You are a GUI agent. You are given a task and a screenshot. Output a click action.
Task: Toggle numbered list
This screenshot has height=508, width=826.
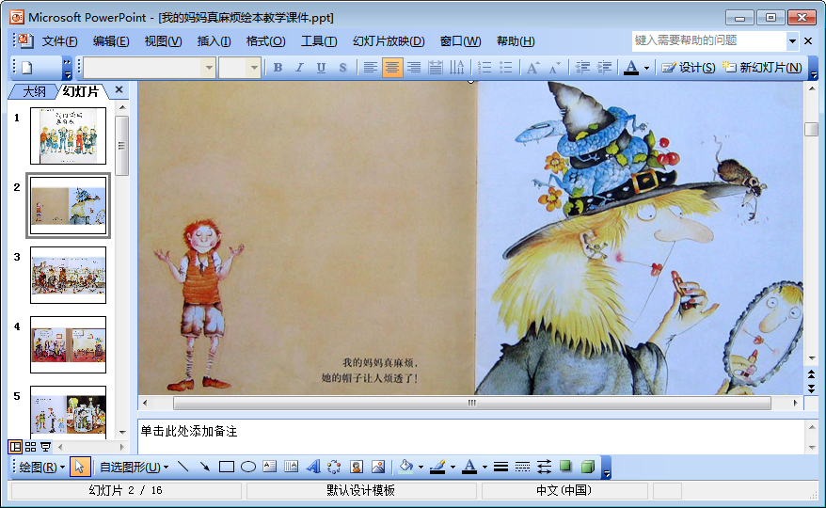484,68
